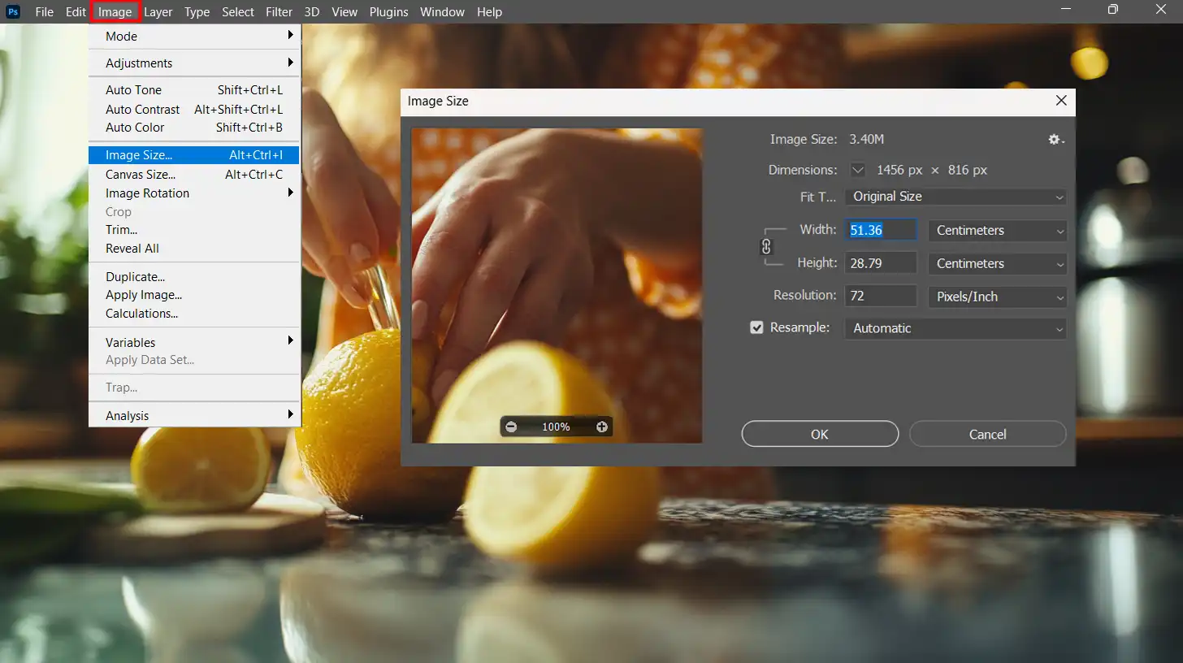The image size is (1183, 663).
Task: Open the Layer menu
Action: coord(158,12)
